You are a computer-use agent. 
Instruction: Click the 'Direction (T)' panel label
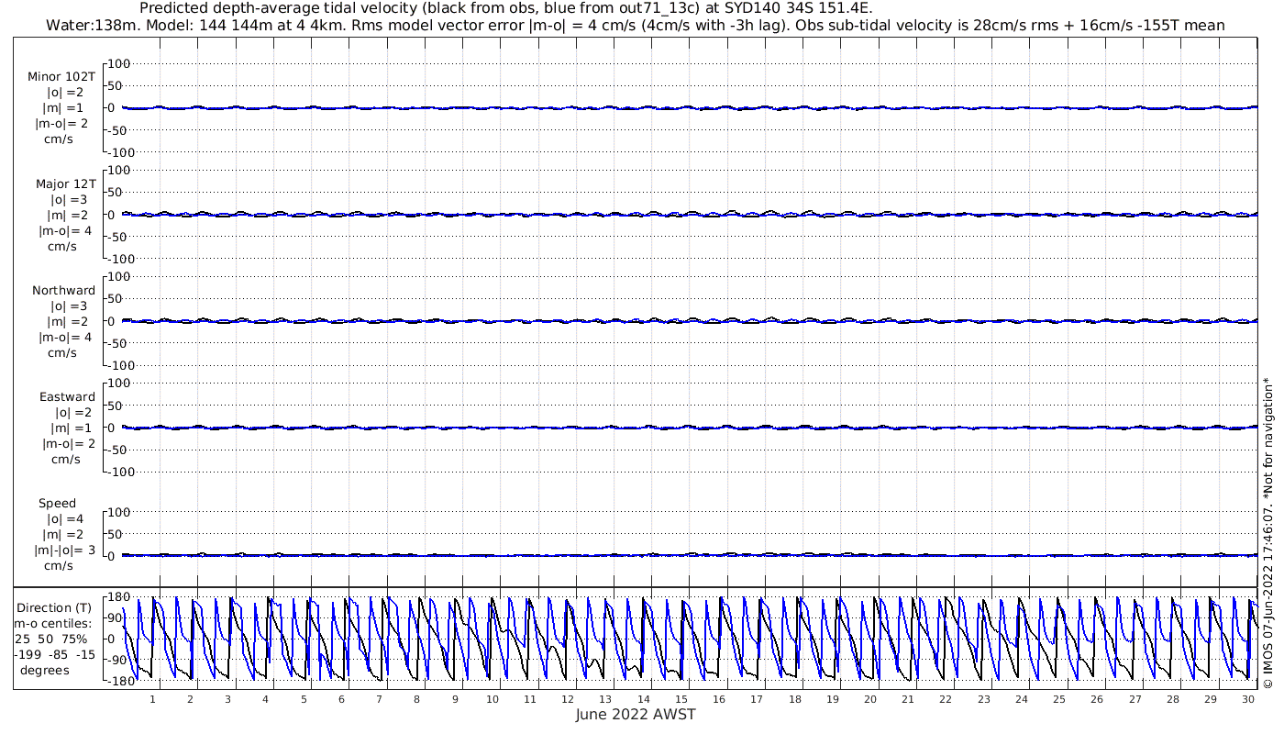pos(55,607)
